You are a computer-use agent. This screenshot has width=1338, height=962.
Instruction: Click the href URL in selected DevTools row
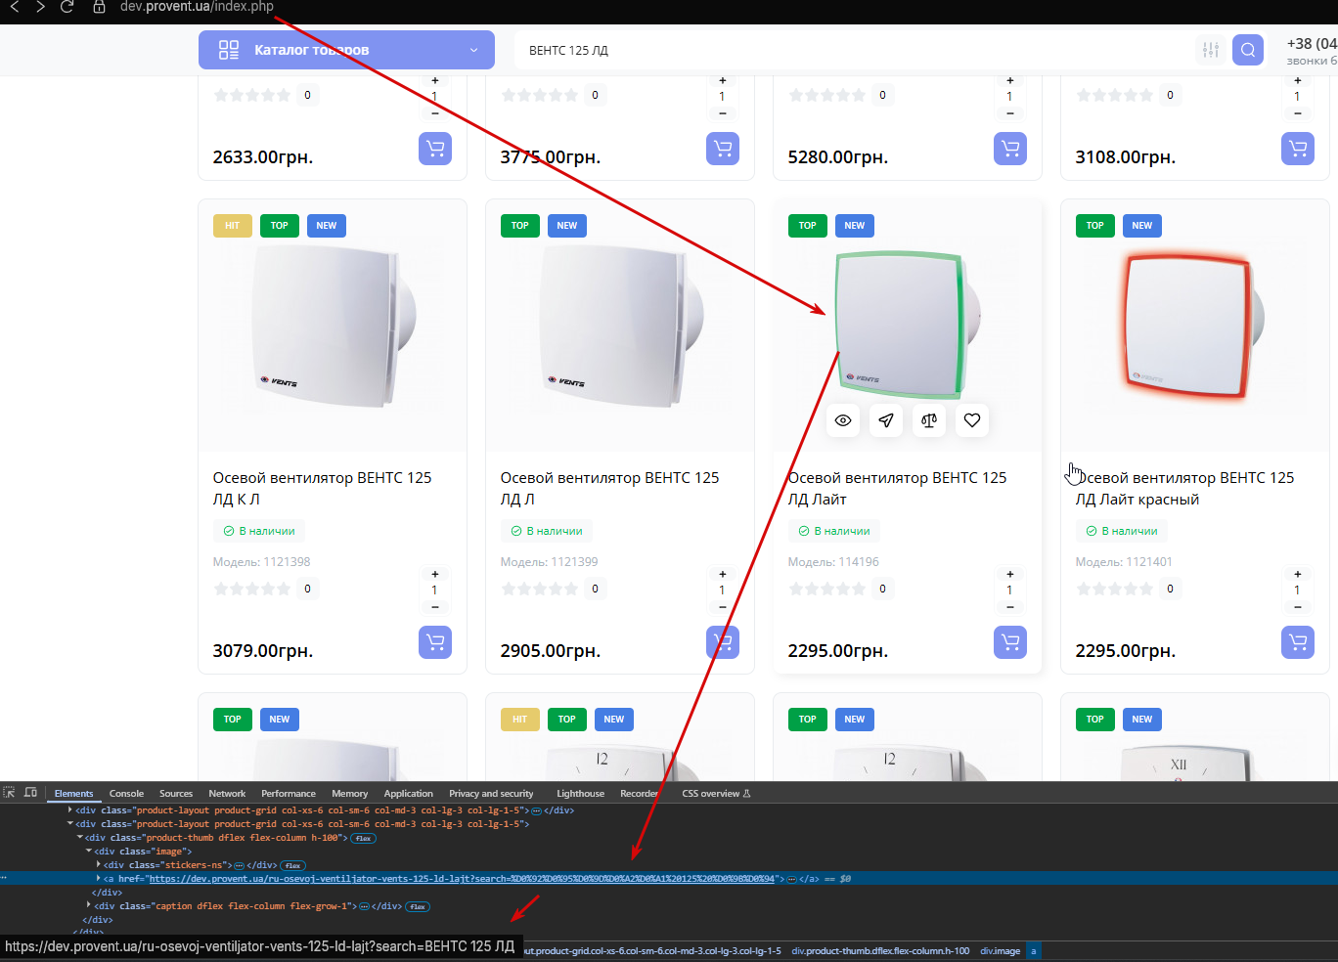coord(462,878)
